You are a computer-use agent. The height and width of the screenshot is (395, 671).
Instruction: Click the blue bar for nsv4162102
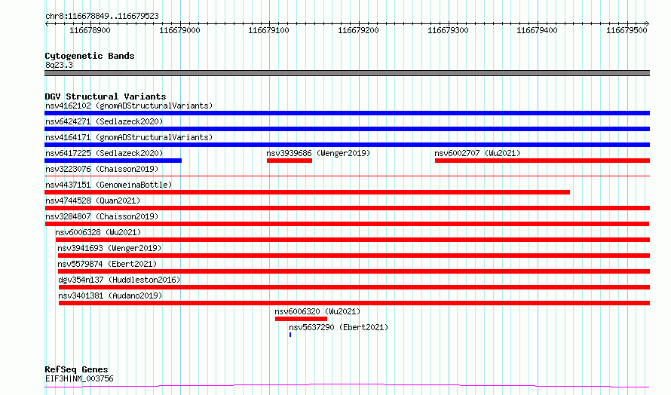[347, 113]
